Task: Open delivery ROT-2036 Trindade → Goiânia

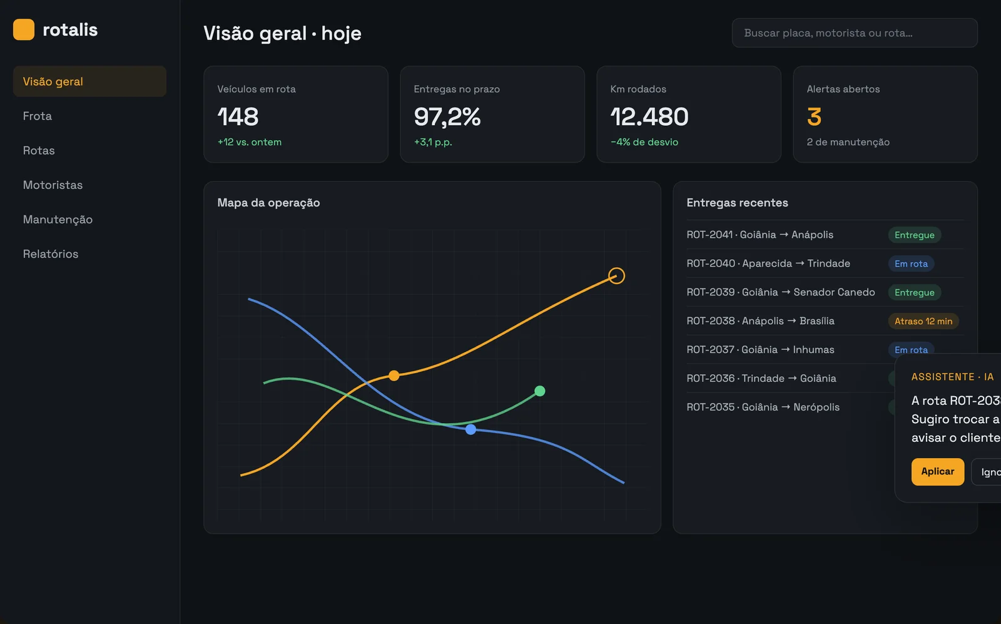Action: [x=791, y=379]
